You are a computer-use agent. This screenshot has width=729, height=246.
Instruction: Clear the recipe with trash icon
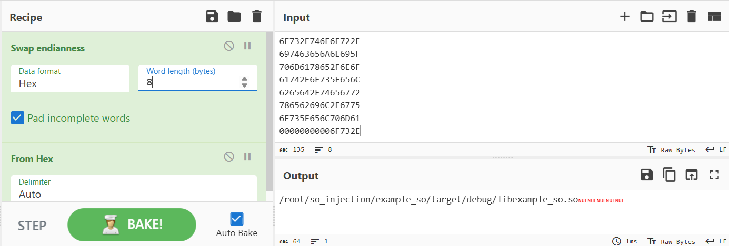click(257, 17)
